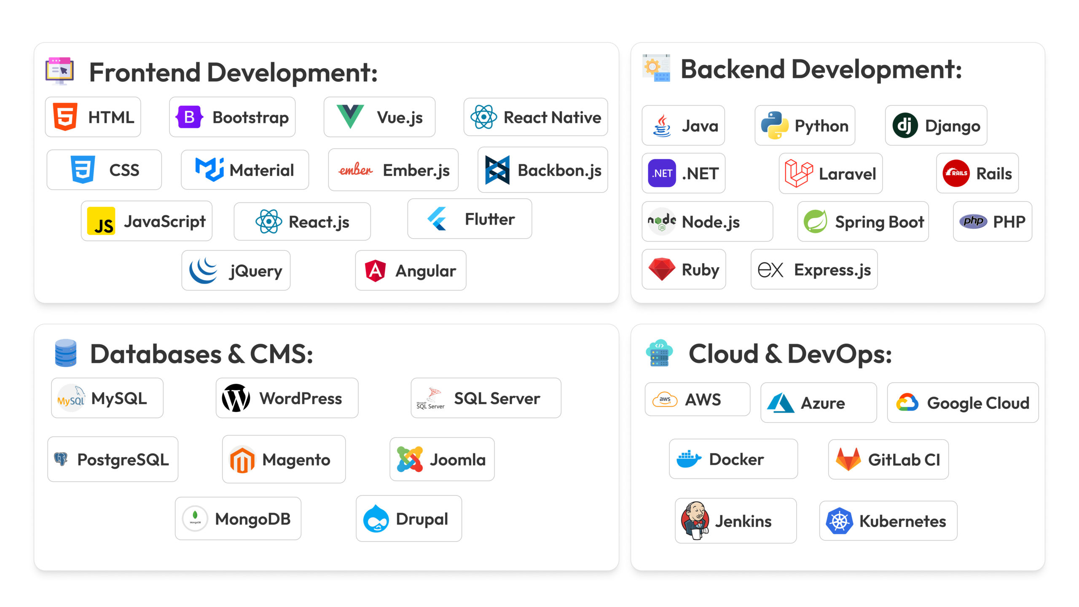Click the Laravel red logo
The image size is (1079, 607).
click(798, 173)
